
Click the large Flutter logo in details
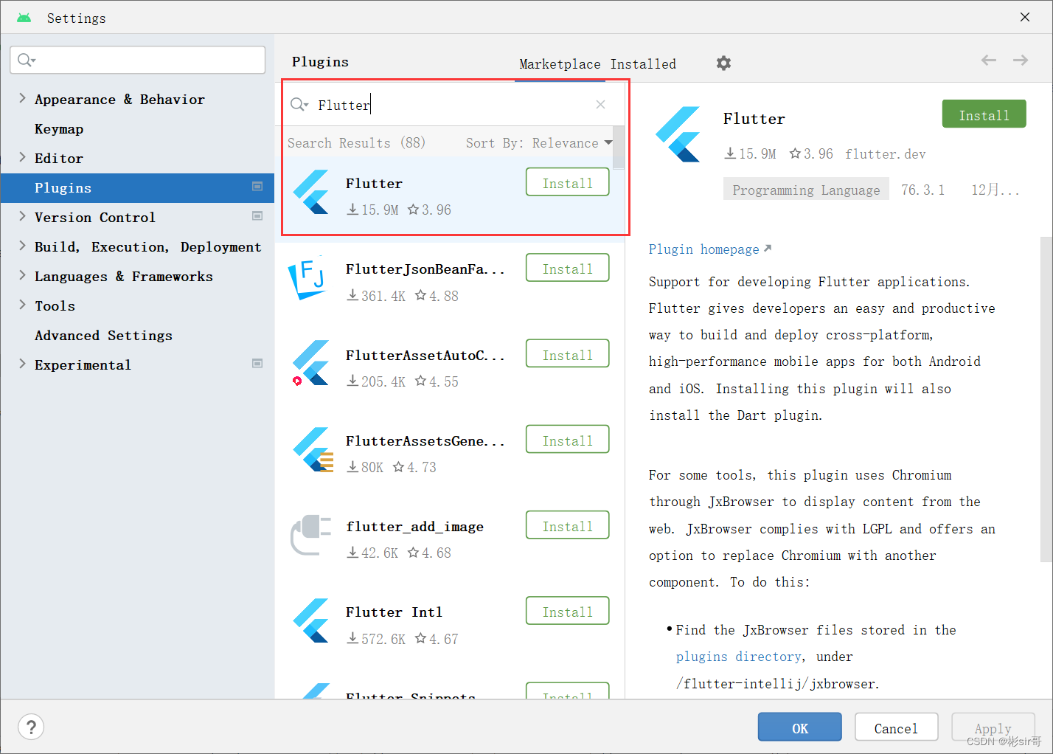(x=678, y=134)
